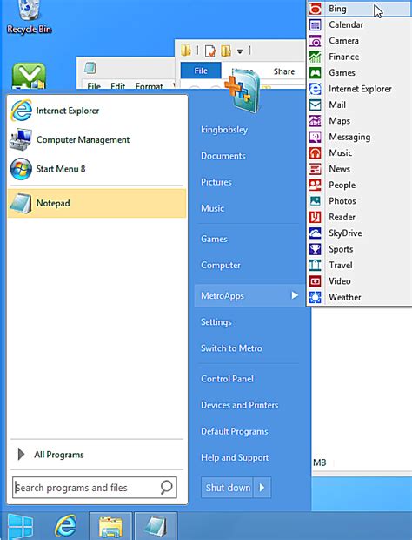This screenshot has width=412, height=540.
Task: Open Devices and Printers
Action: click(x=240, y=405)
